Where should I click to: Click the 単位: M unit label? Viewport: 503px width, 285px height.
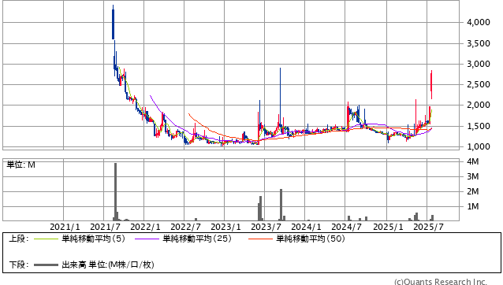(20, 165)
